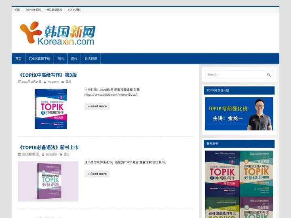The height and width of the screenshot is (218, 291).
Task: Click sidebar 中高级写作 book cover in 备考用书
Action: coord(222,174)
